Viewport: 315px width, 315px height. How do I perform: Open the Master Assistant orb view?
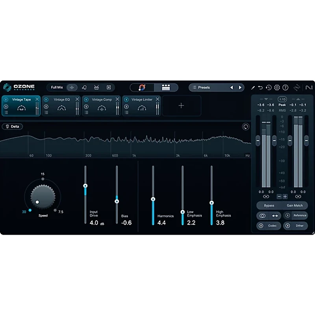tap(142, 87)
